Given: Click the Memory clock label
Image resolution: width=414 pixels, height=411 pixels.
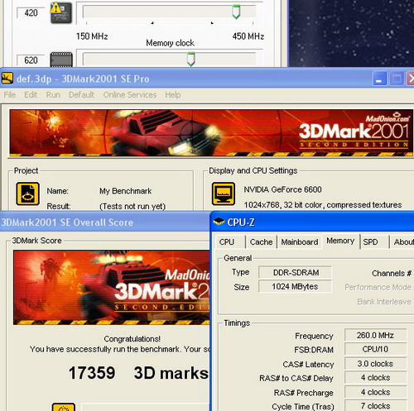Looking at the screenshot, I should (x=170, y=43).
